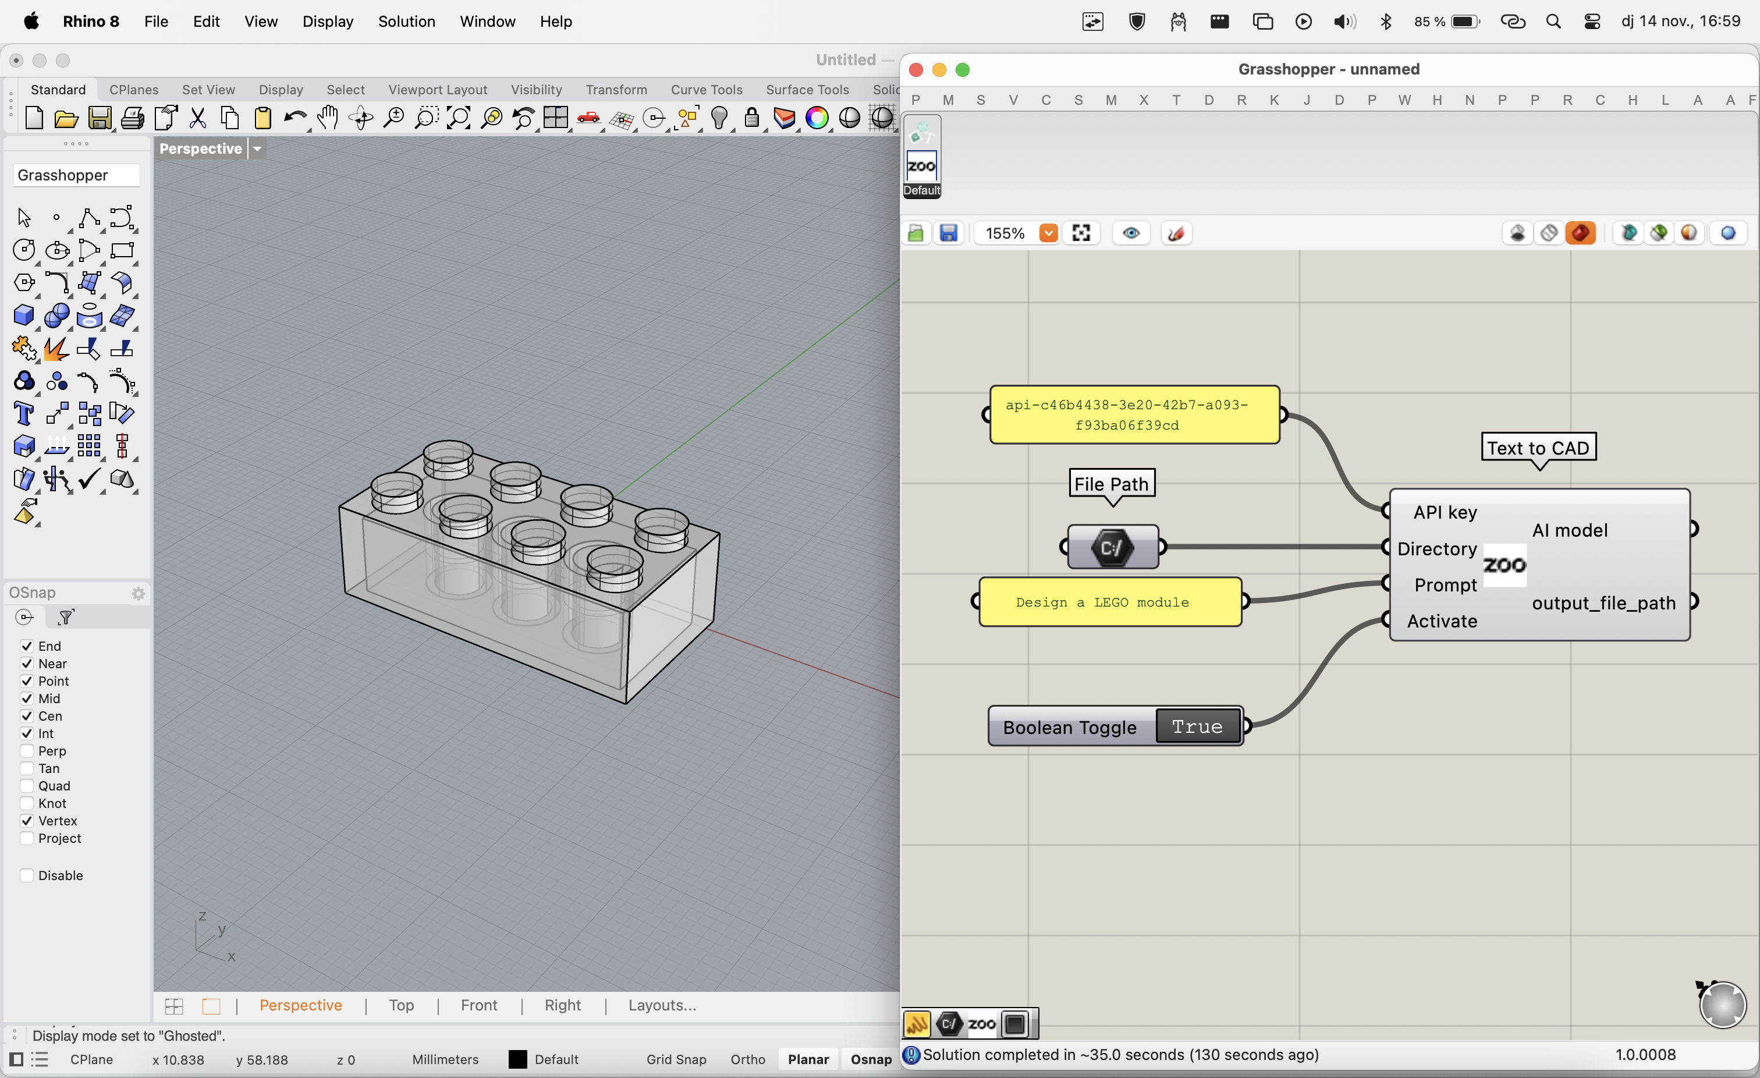The height and width of the screenshot is (1078, 1760).
Task: Toggle the End osnap checkbox
Action: [x=26, y=646]
